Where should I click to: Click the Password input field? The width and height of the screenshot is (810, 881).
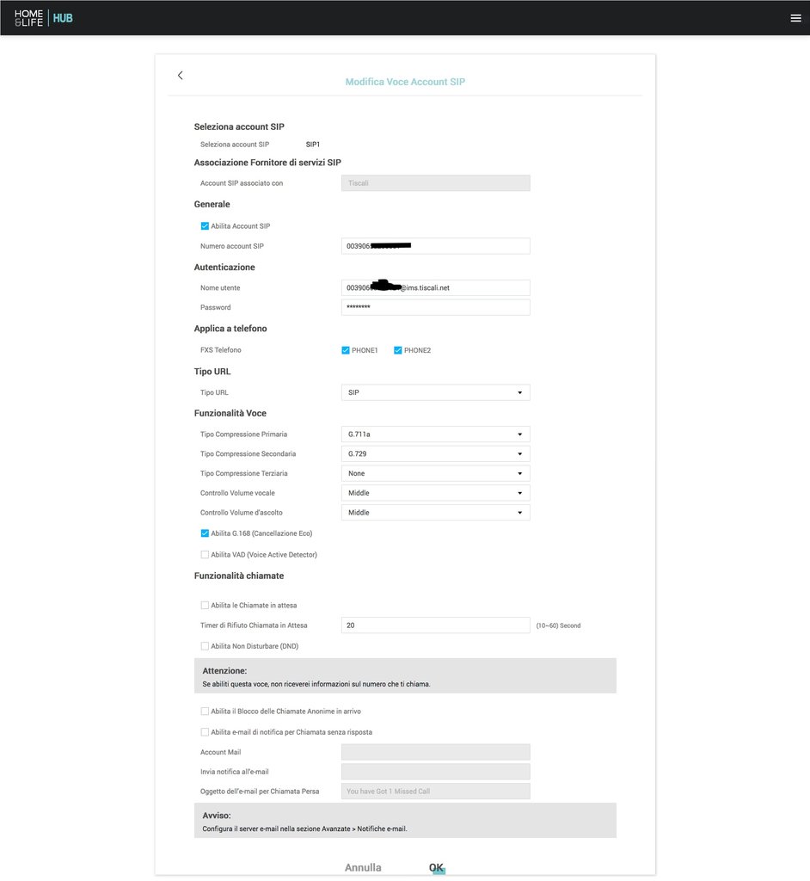click(x=435, y=307)
